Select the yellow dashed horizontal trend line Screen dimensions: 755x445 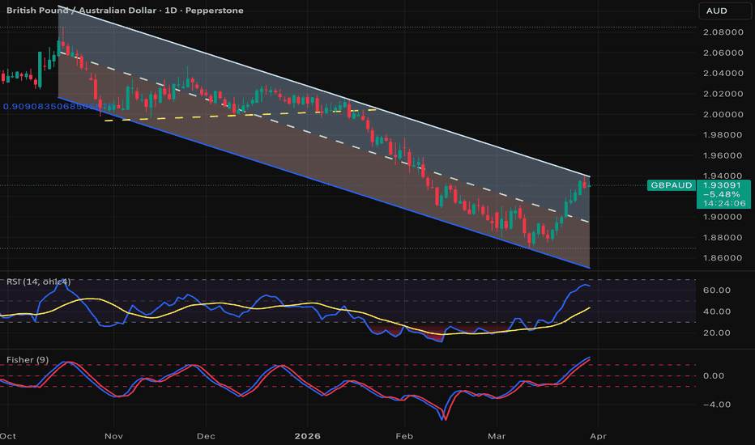[x=241, y=115]
